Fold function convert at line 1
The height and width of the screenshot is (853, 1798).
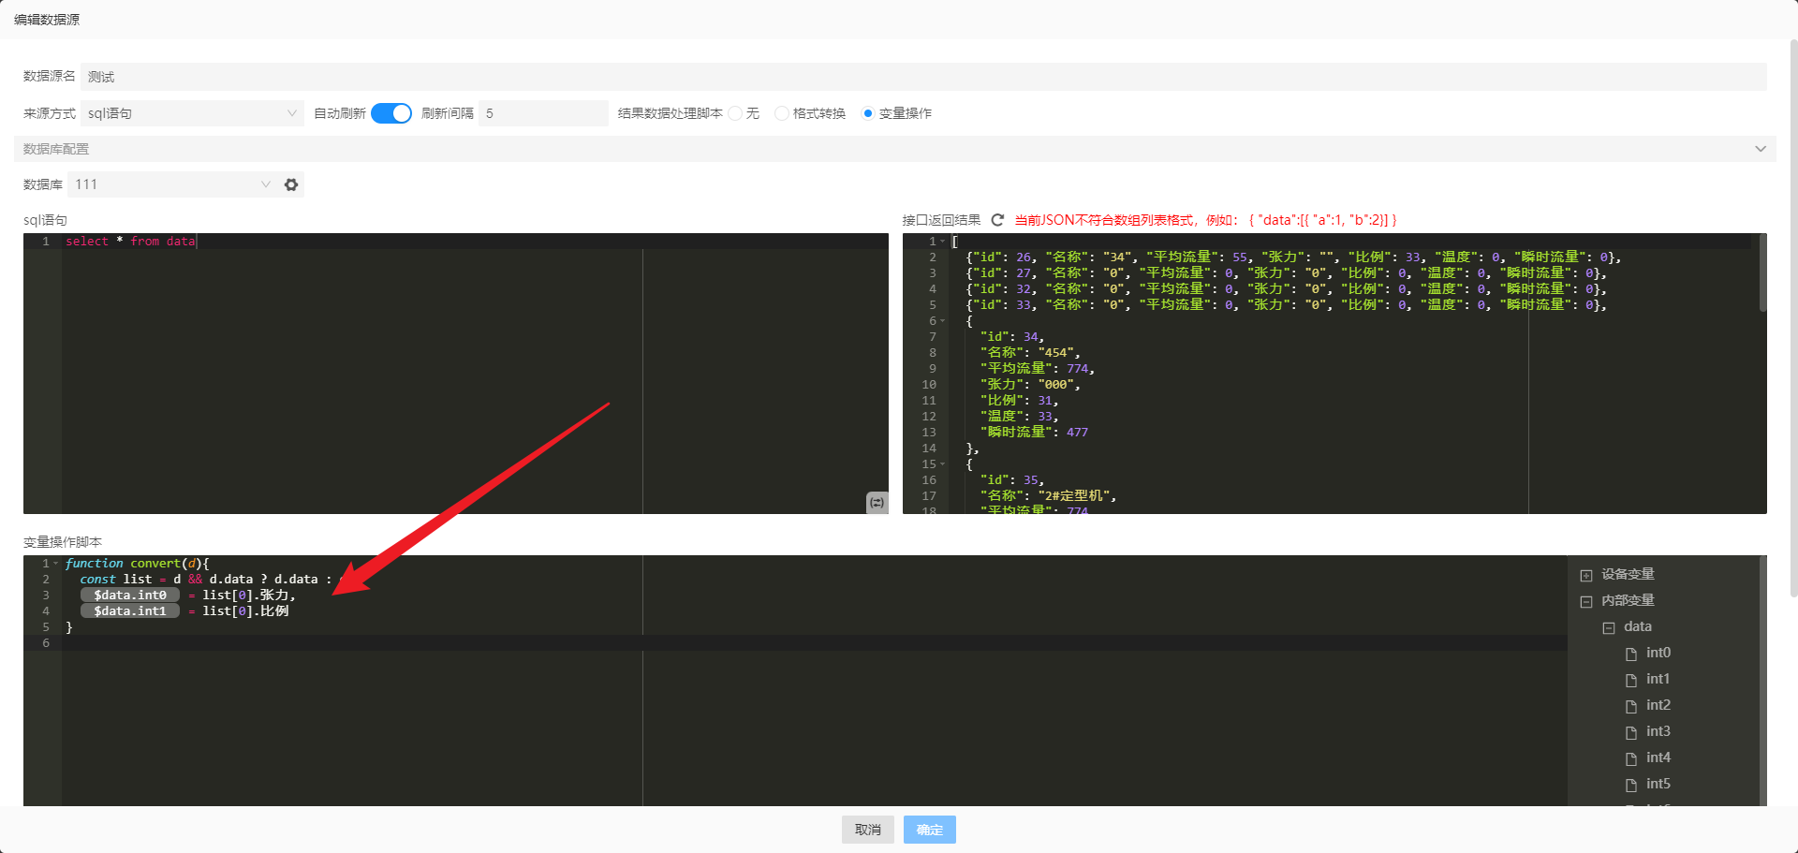(x=56, y=564)
